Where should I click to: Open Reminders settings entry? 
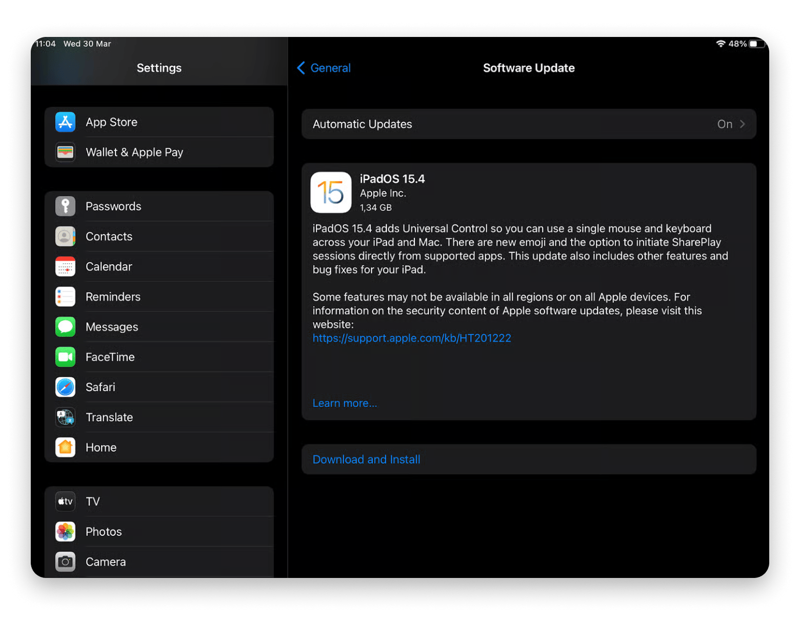coord(113,297)
